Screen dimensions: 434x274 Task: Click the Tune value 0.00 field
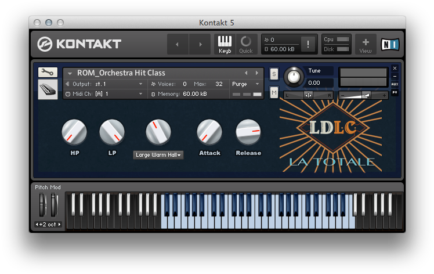click(320, 83)
